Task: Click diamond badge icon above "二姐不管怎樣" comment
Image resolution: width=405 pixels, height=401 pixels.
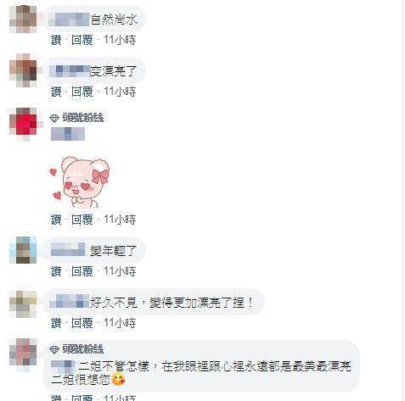Action: coord(54,349)
